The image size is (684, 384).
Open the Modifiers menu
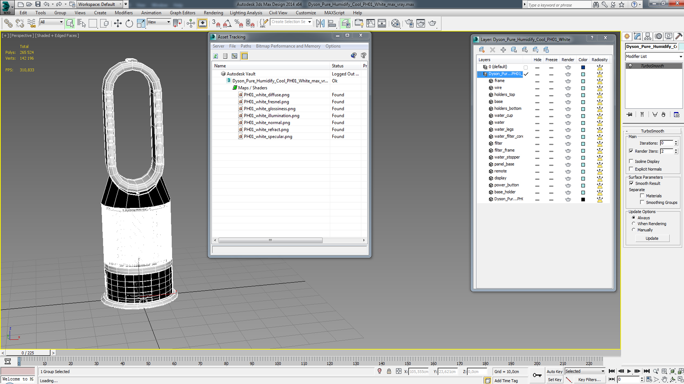point(123,13)
